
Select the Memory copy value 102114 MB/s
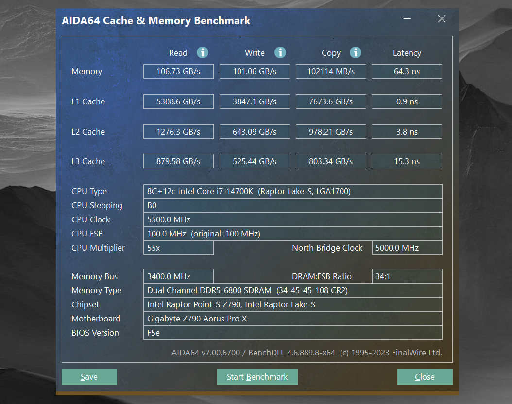coord(331,71)
